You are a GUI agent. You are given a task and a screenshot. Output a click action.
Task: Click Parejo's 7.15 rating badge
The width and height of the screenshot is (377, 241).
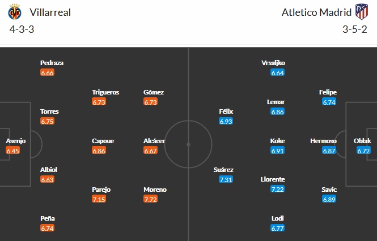99,200
